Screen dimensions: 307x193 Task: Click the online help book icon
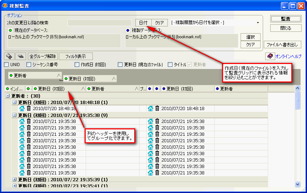point(270,56)
